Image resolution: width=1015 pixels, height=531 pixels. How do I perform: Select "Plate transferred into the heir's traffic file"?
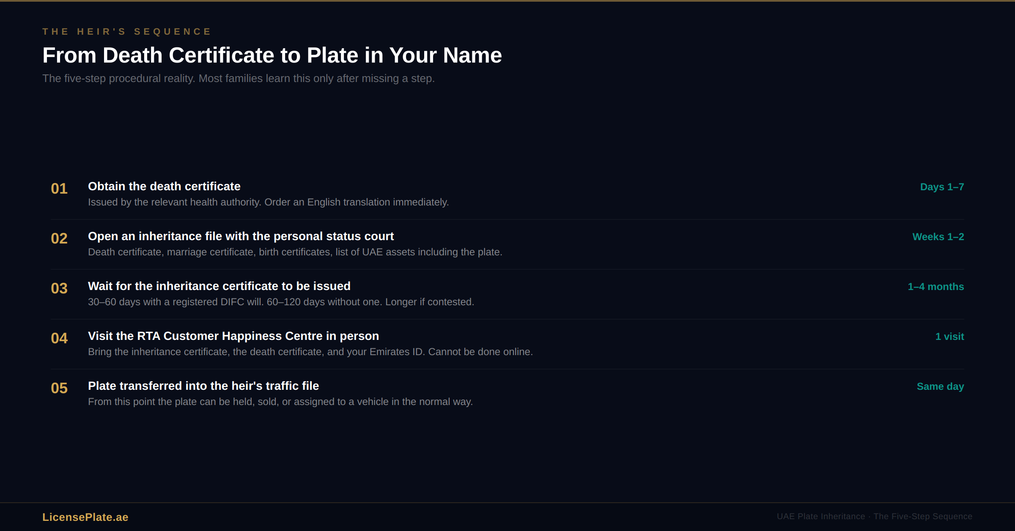click(x=203, y=386)
